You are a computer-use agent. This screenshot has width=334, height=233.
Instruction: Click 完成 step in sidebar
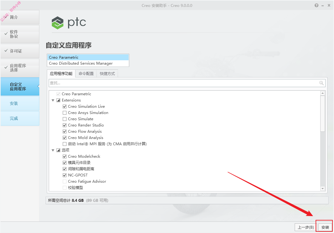tap(20, 118)
